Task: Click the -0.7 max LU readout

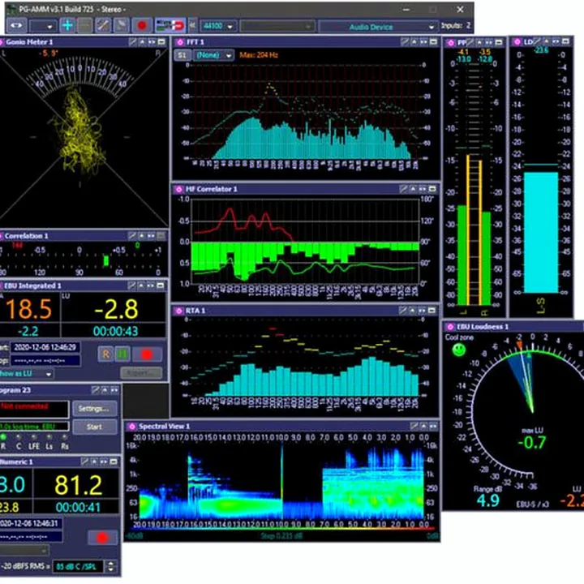Action: (x=532, y=443)
